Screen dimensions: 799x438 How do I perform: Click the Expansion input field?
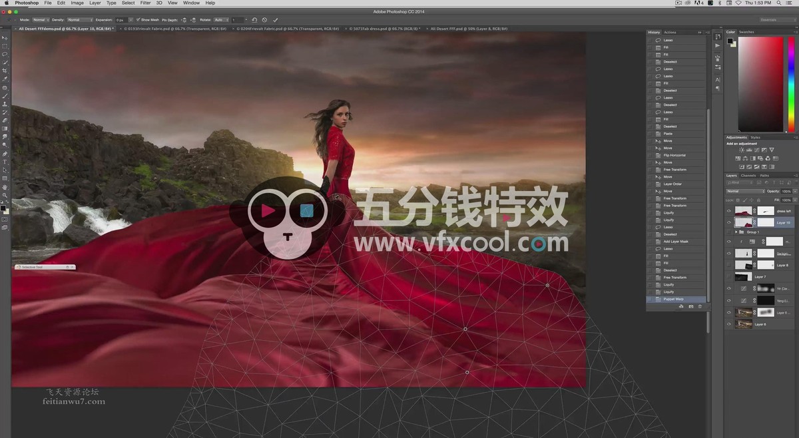pyautogui.click(x=121, y=20)
